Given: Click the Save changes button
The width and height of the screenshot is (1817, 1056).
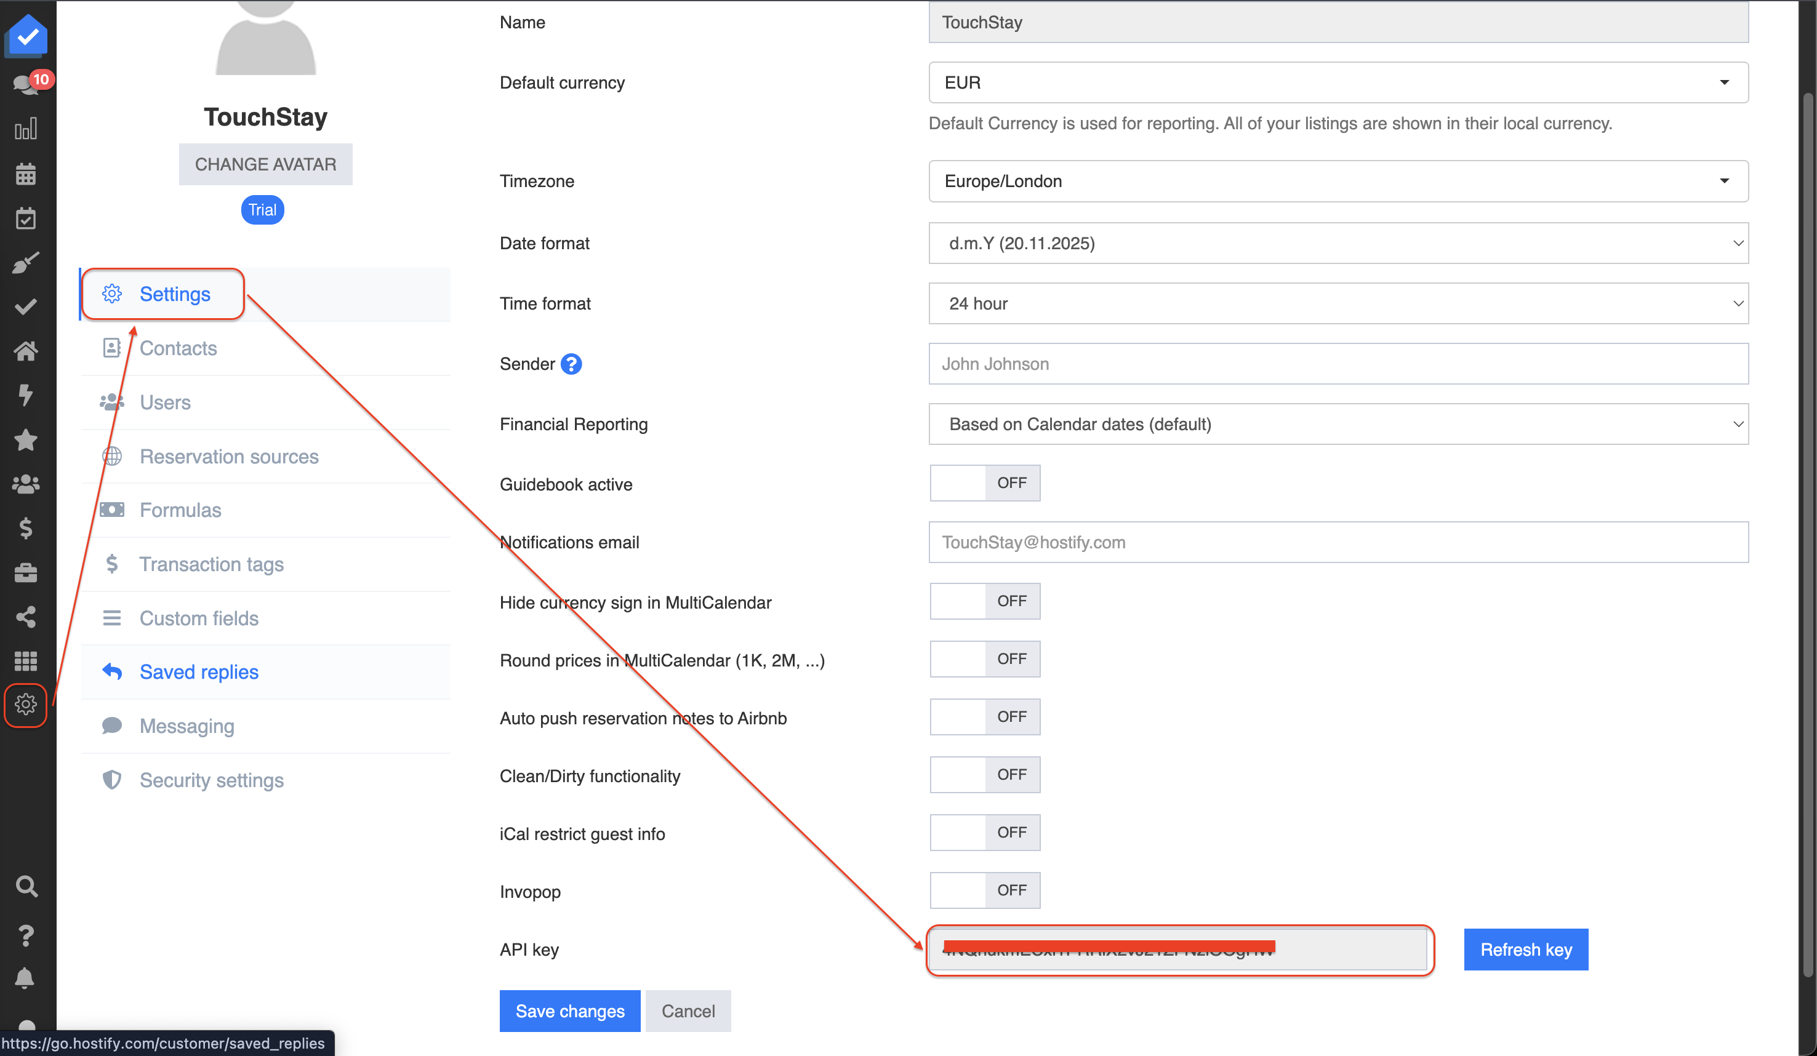Looking at the screenshot, I should (569, 1010).
